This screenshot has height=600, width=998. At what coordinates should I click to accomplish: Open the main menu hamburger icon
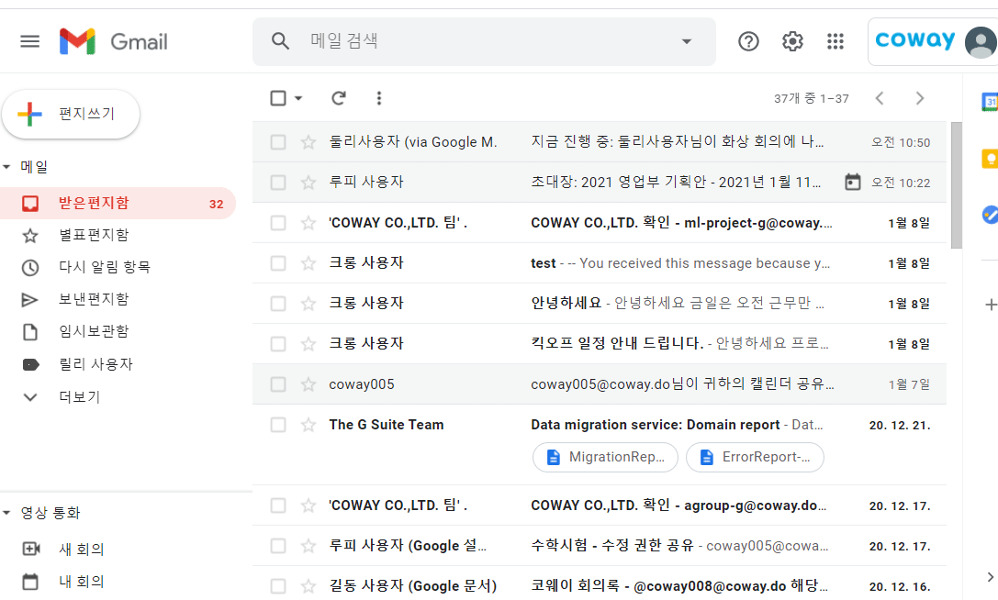[30, 41]
